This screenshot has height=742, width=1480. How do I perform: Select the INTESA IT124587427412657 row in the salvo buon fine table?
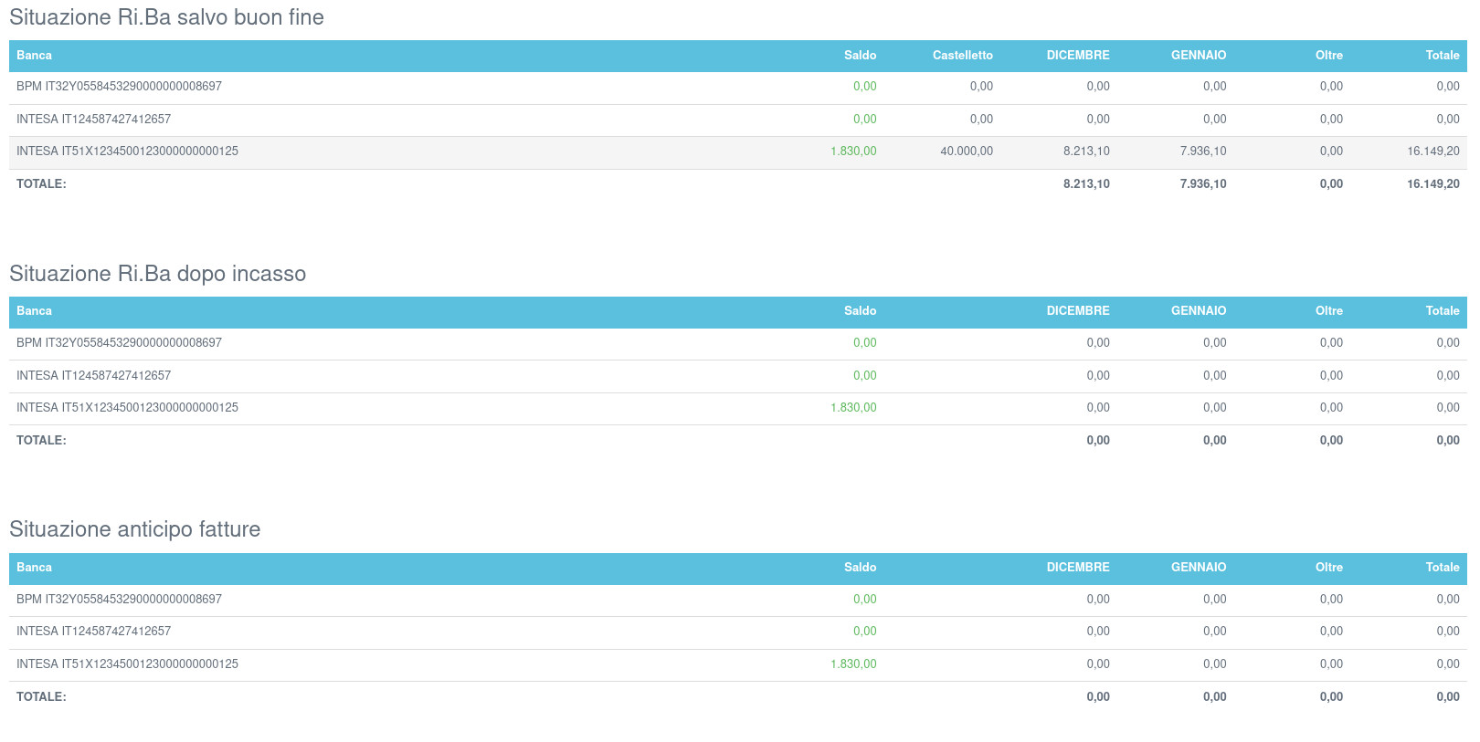pos(93,120)
